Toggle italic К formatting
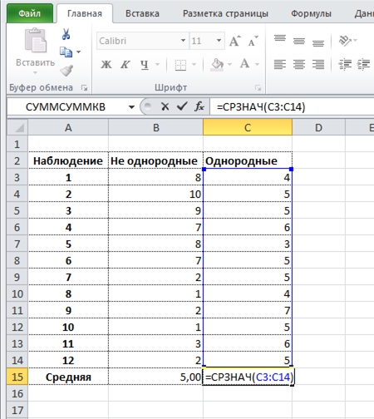 coord(125,65)
